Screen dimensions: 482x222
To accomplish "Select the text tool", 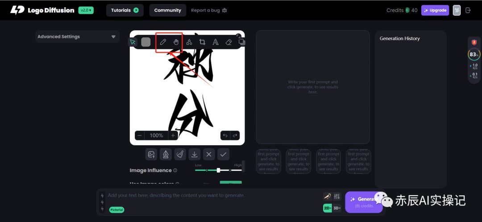I will coord(216,42).
